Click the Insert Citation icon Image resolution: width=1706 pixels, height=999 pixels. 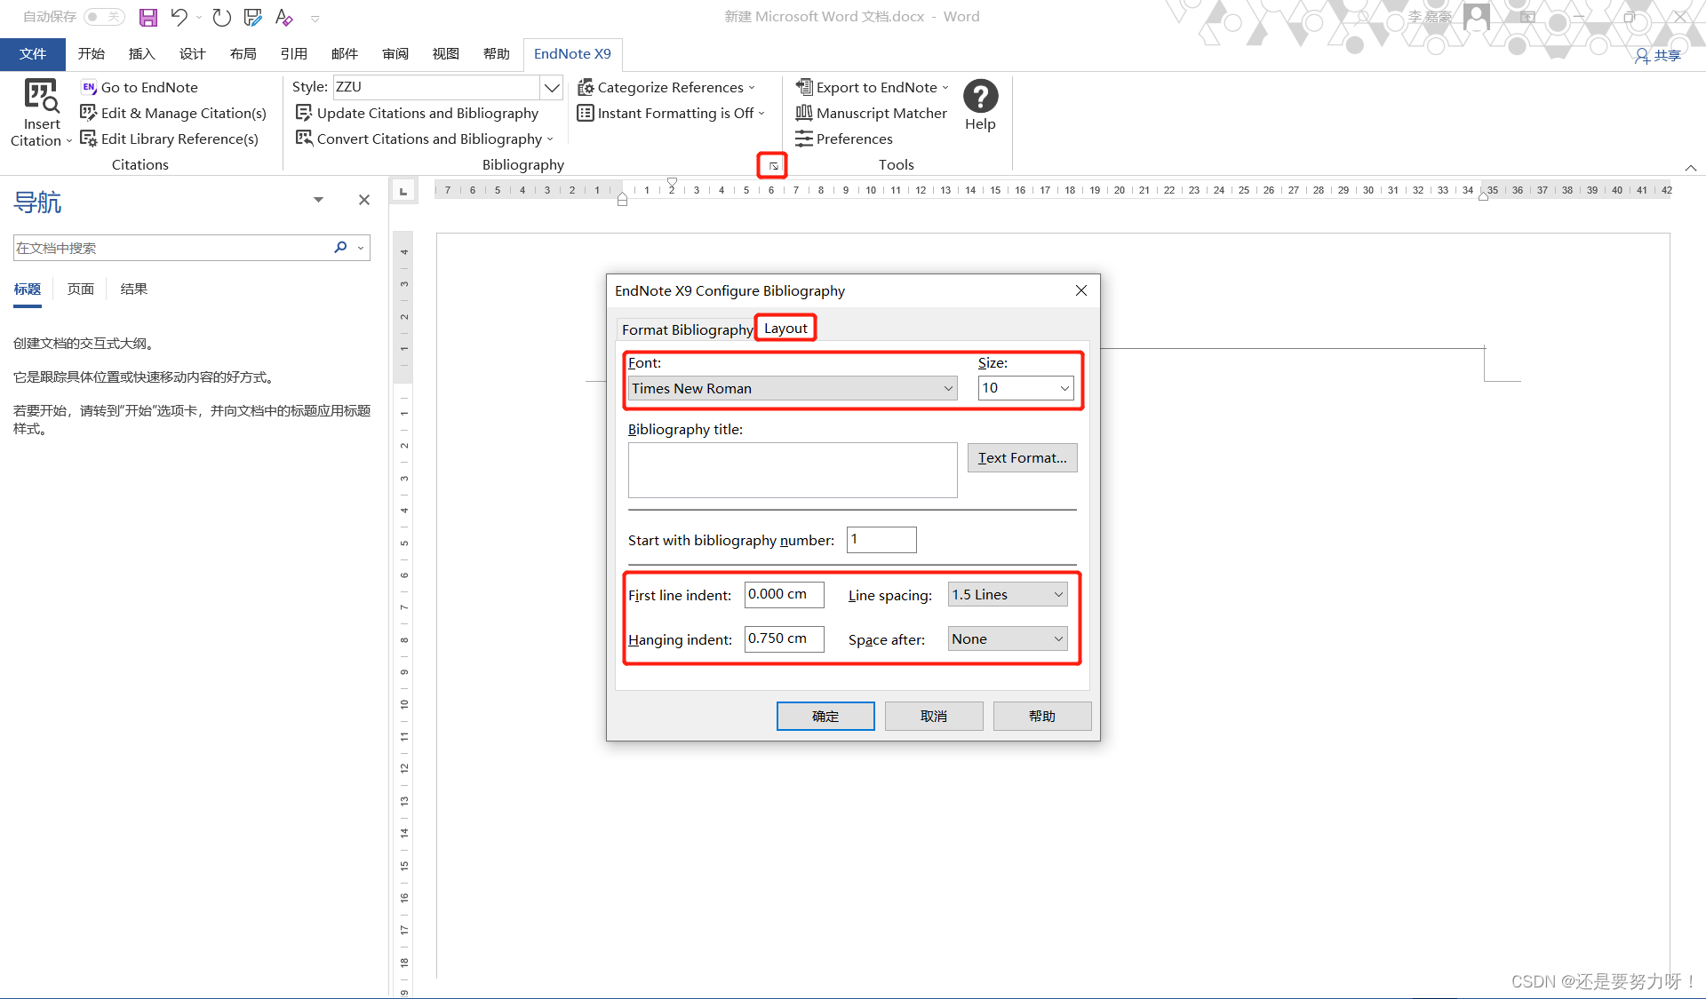click(41, 96)
